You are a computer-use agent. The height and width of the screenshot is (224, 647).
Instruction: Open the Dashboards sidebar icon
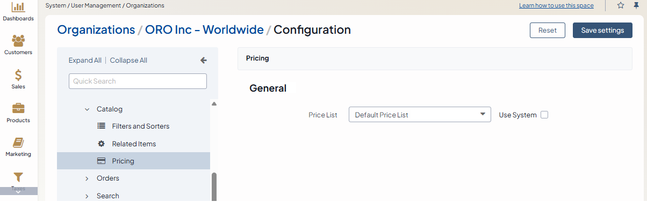[x=18, y=7]
